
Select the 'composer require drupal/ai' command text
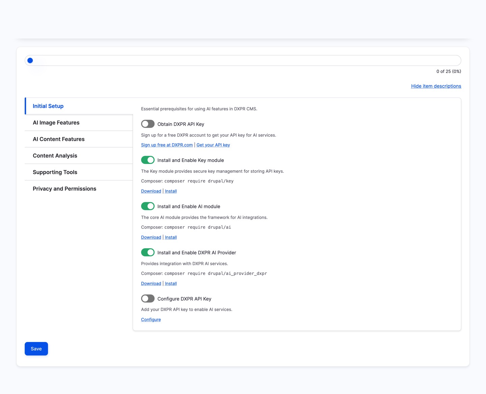(x=198, y=227)
